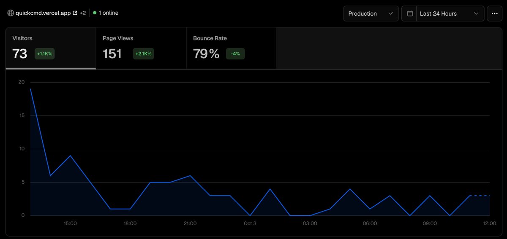This screenshot has width=507, height=239.
Task: Click the Oct 3 x-axis label
Action: coord(250,223)
